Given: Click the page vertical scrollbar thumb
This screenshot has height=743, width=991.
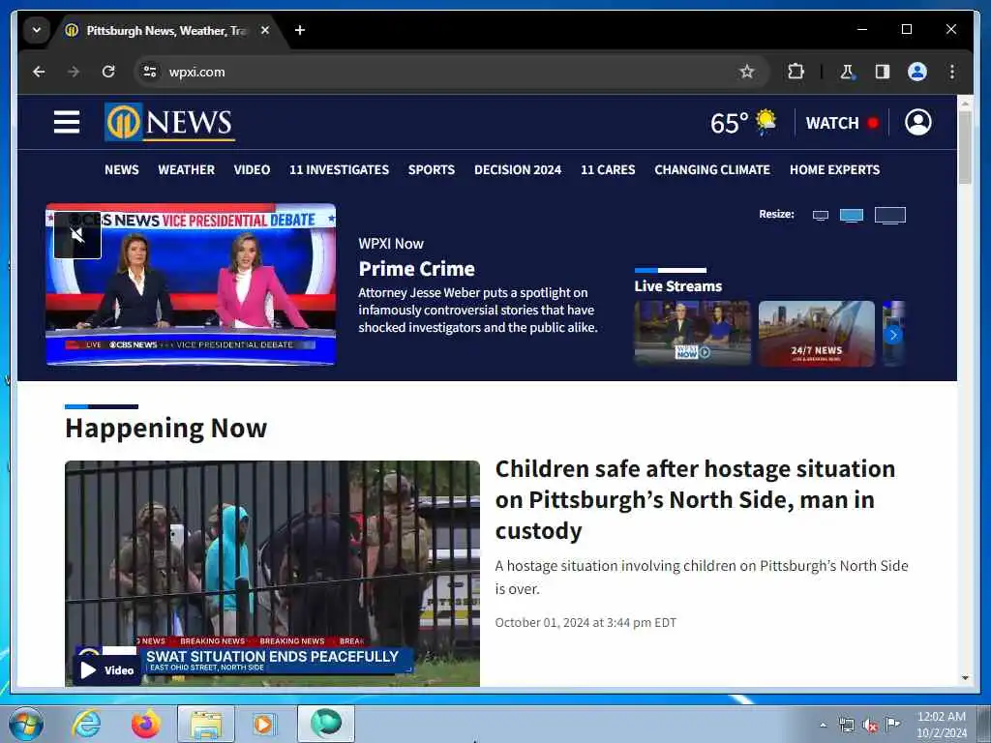Looking at the screenshot, I should tap(965, 147).
